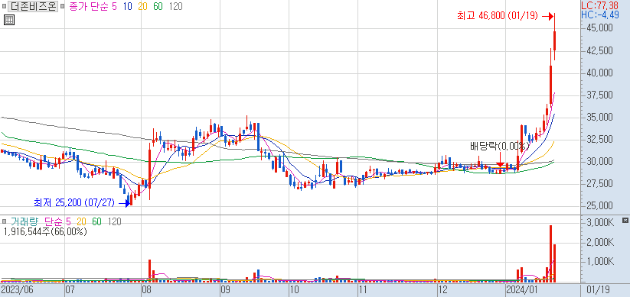The image size is (630, 297).
Task: Click the small square handle before 거래량
Action: 4,221
